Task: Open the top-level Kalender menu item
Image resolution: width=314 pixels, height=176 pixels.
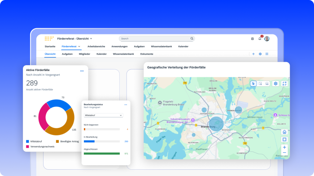Action: 183,46
